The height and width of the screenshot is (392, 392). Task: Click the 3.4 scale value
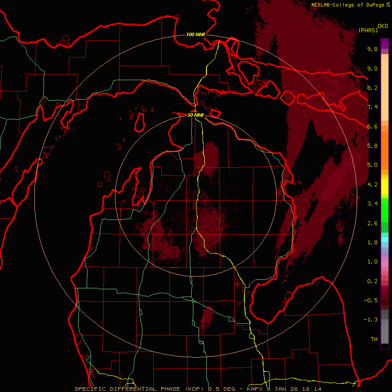pos(372,203)
